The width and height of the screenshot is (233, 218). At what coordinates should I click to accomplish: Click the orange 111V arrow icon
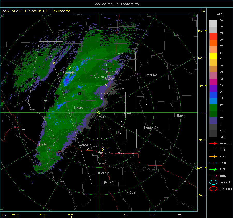click(213, 156)
